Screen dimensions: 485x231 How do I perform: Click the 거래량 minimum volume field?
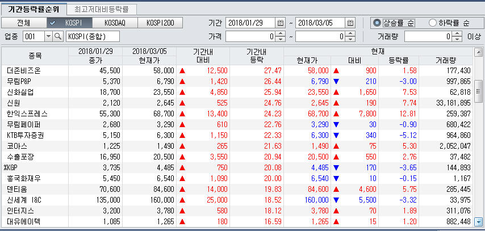coord(428,37)
